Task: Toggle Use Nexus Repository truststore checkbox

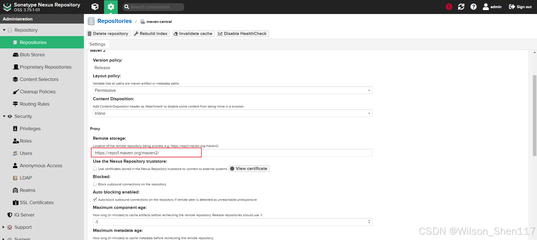Action: pos(95,169)
